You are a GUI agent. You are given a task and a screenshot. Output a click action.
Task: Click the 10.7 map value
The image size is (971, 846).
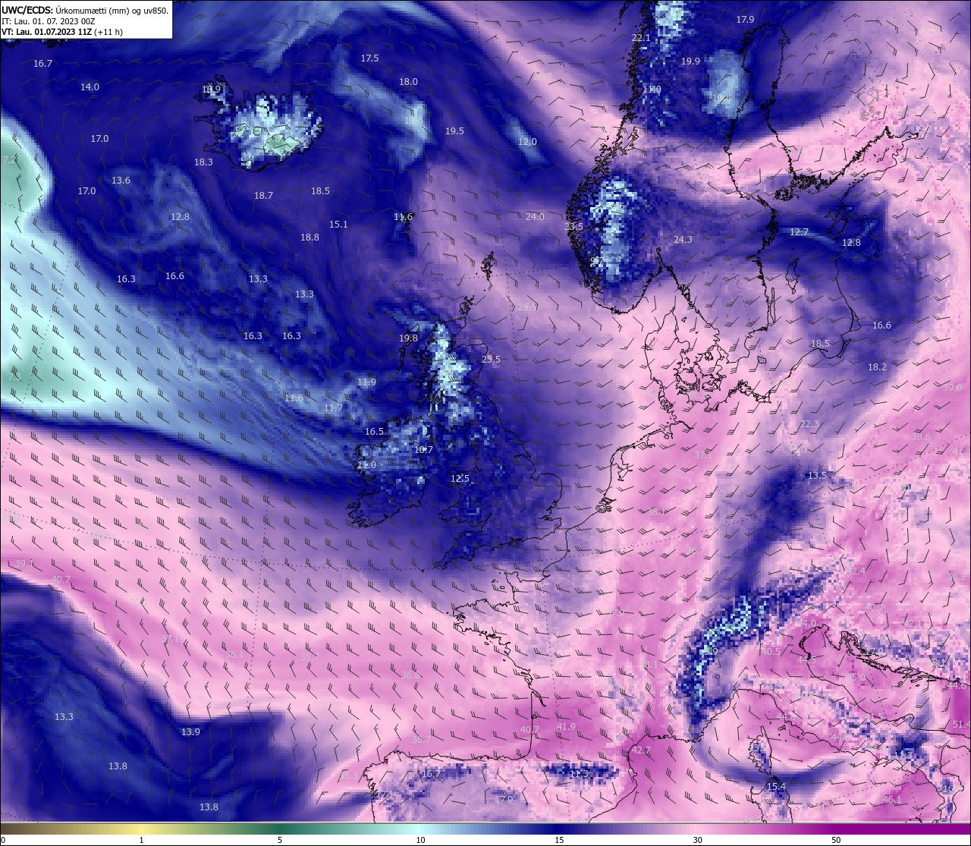423,450
